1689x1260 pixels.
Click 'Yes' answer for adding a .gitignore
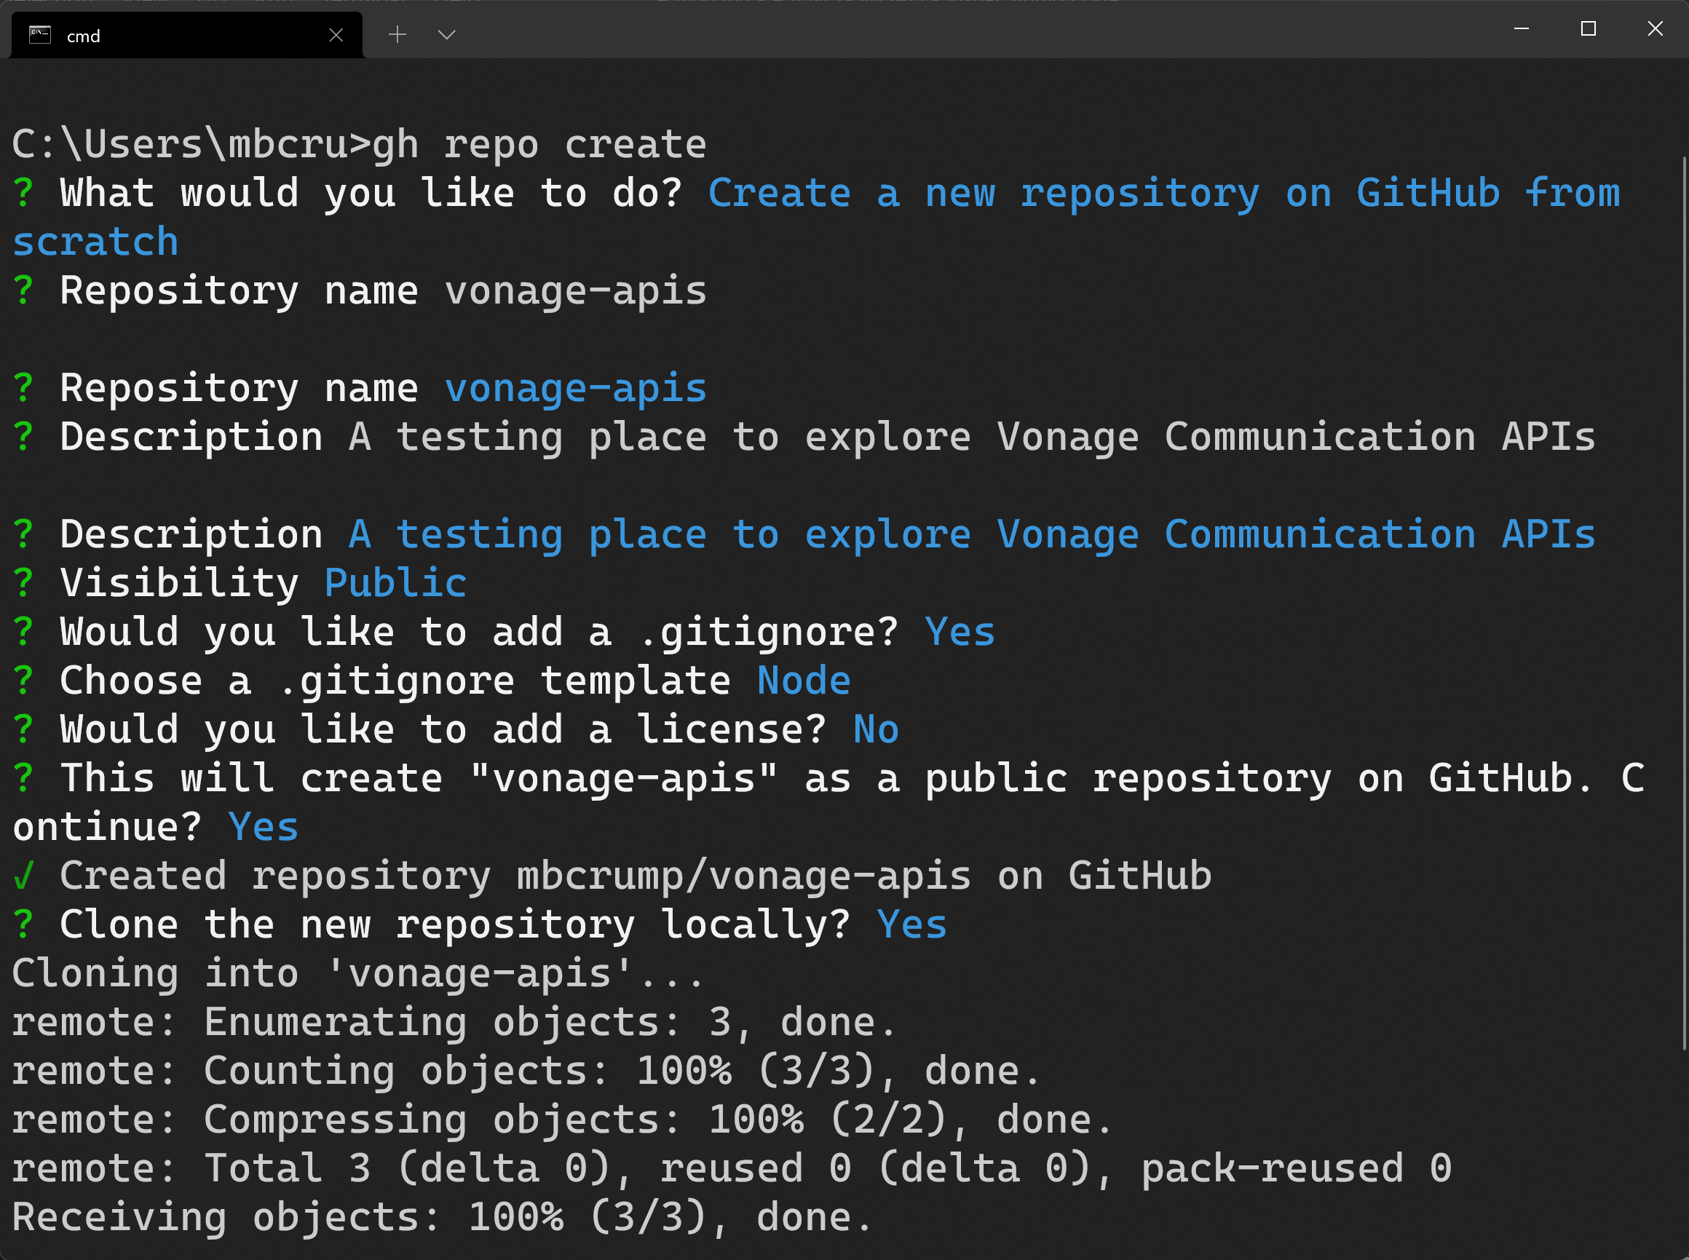(960, 633)
